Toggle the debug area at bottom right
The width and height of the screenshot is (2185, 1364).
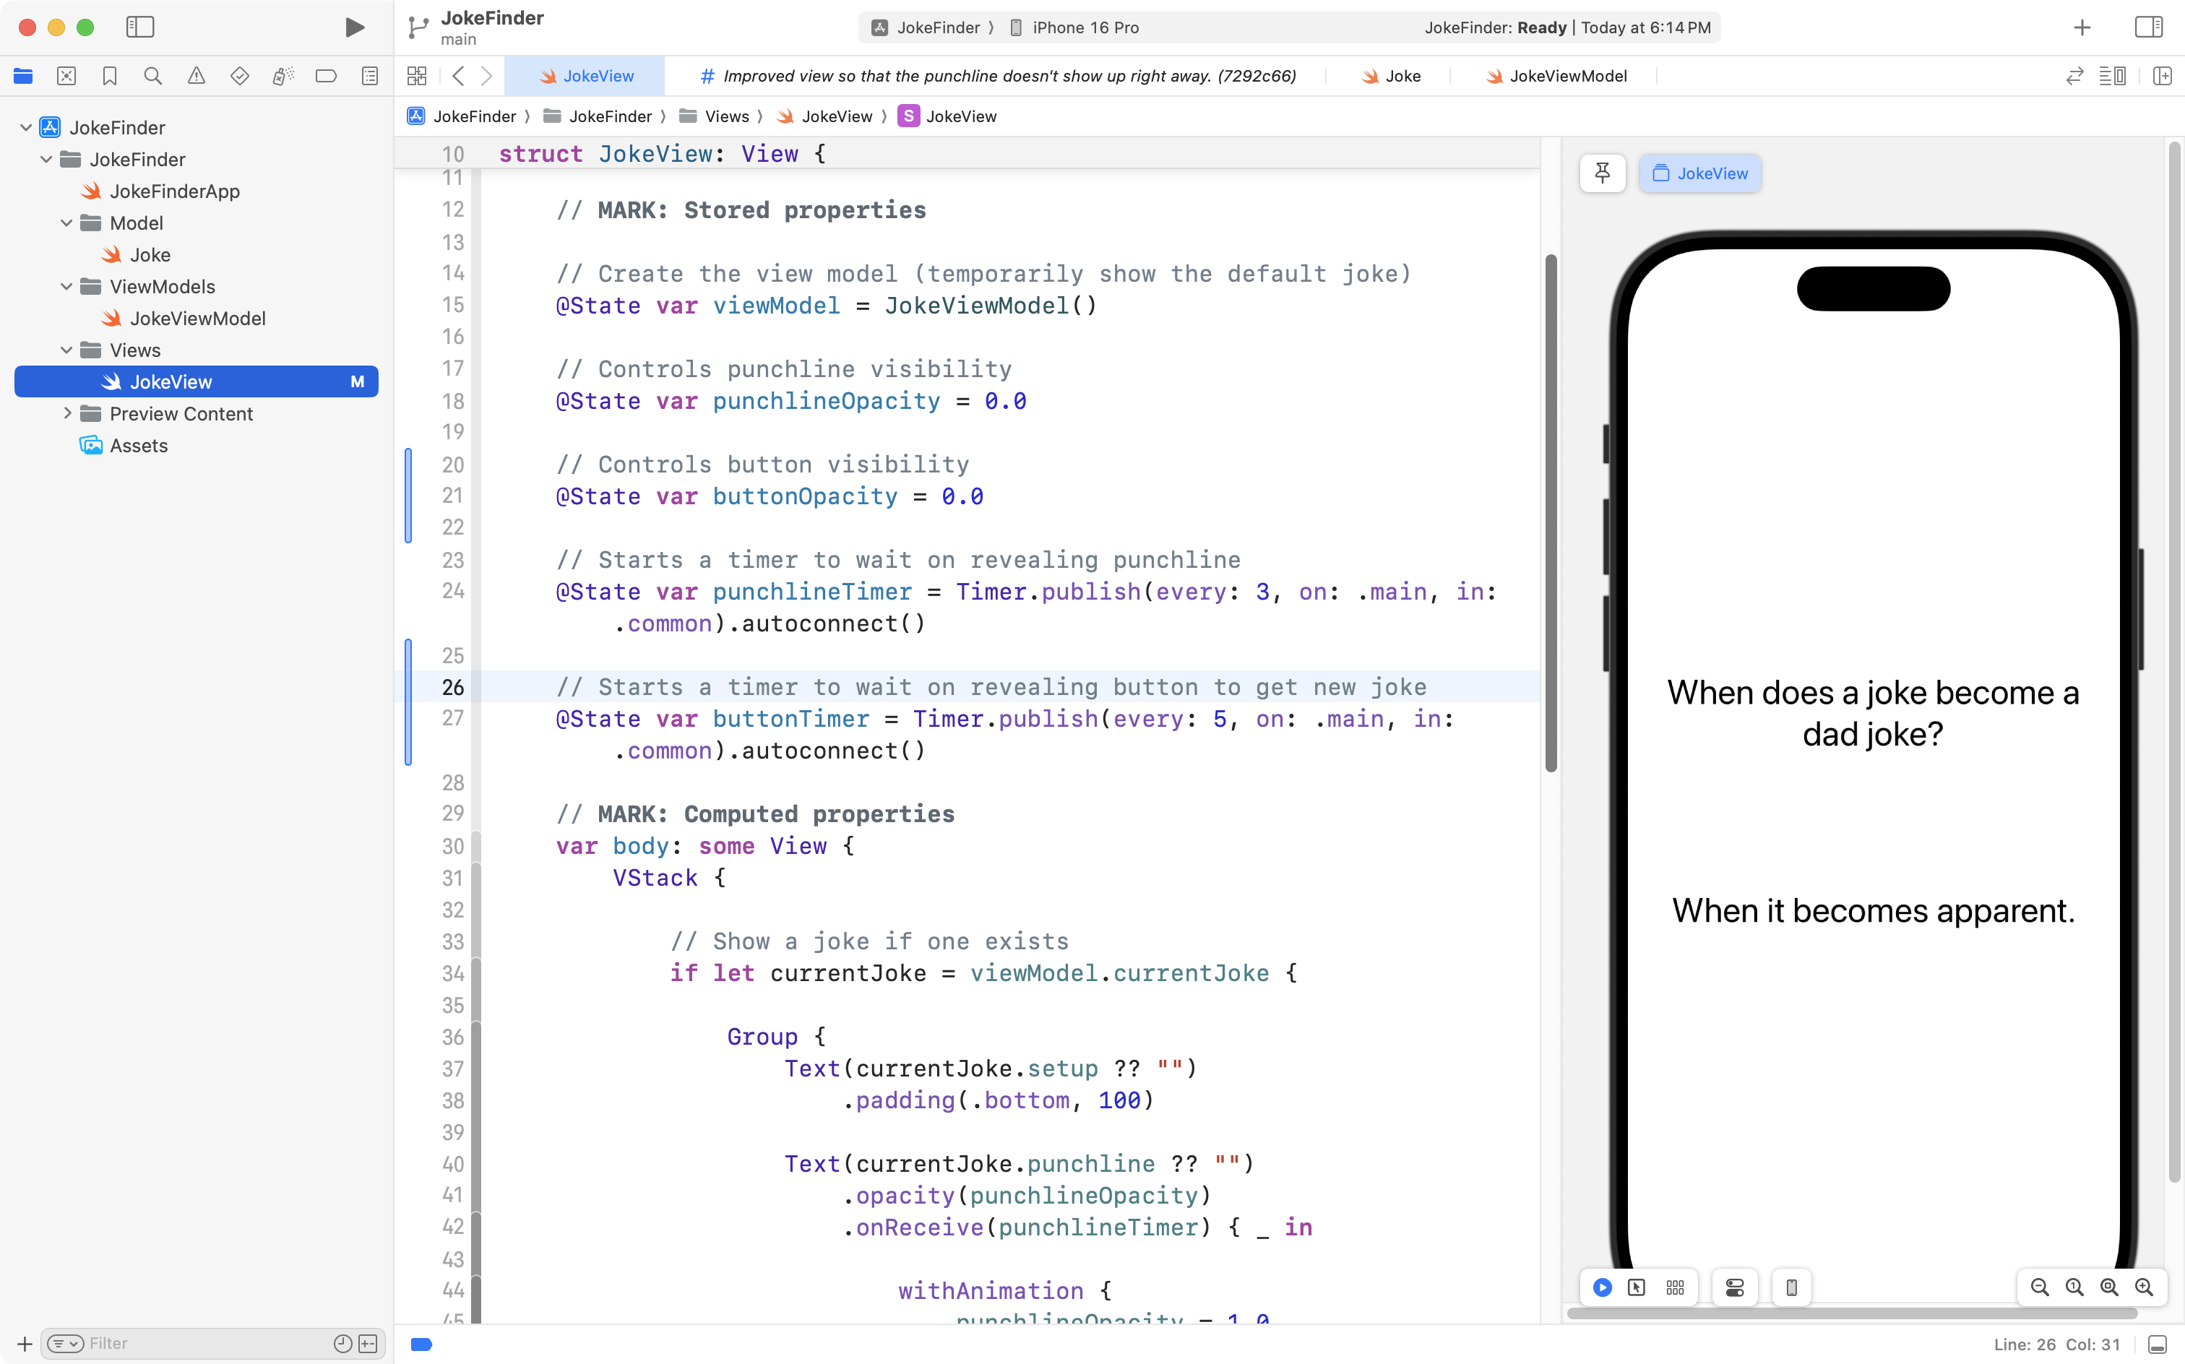click(x=2157, y=1344)
